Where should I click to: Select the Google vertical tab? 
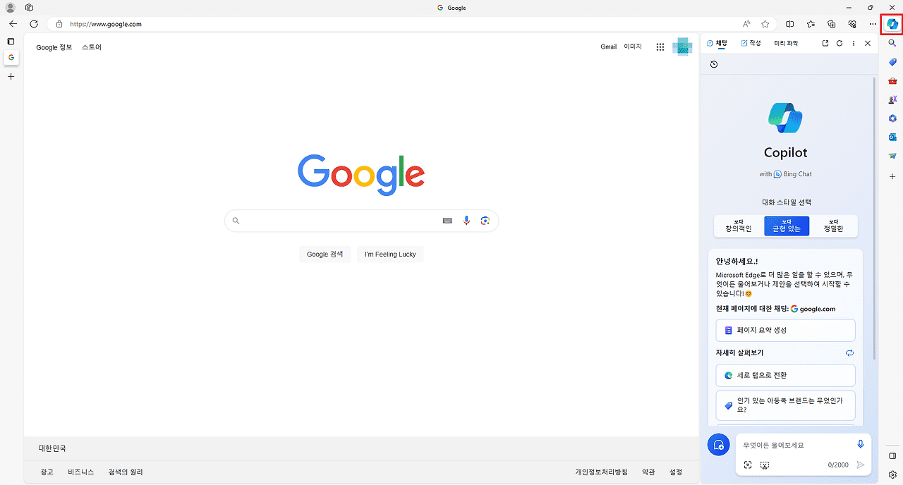point(11,57)
